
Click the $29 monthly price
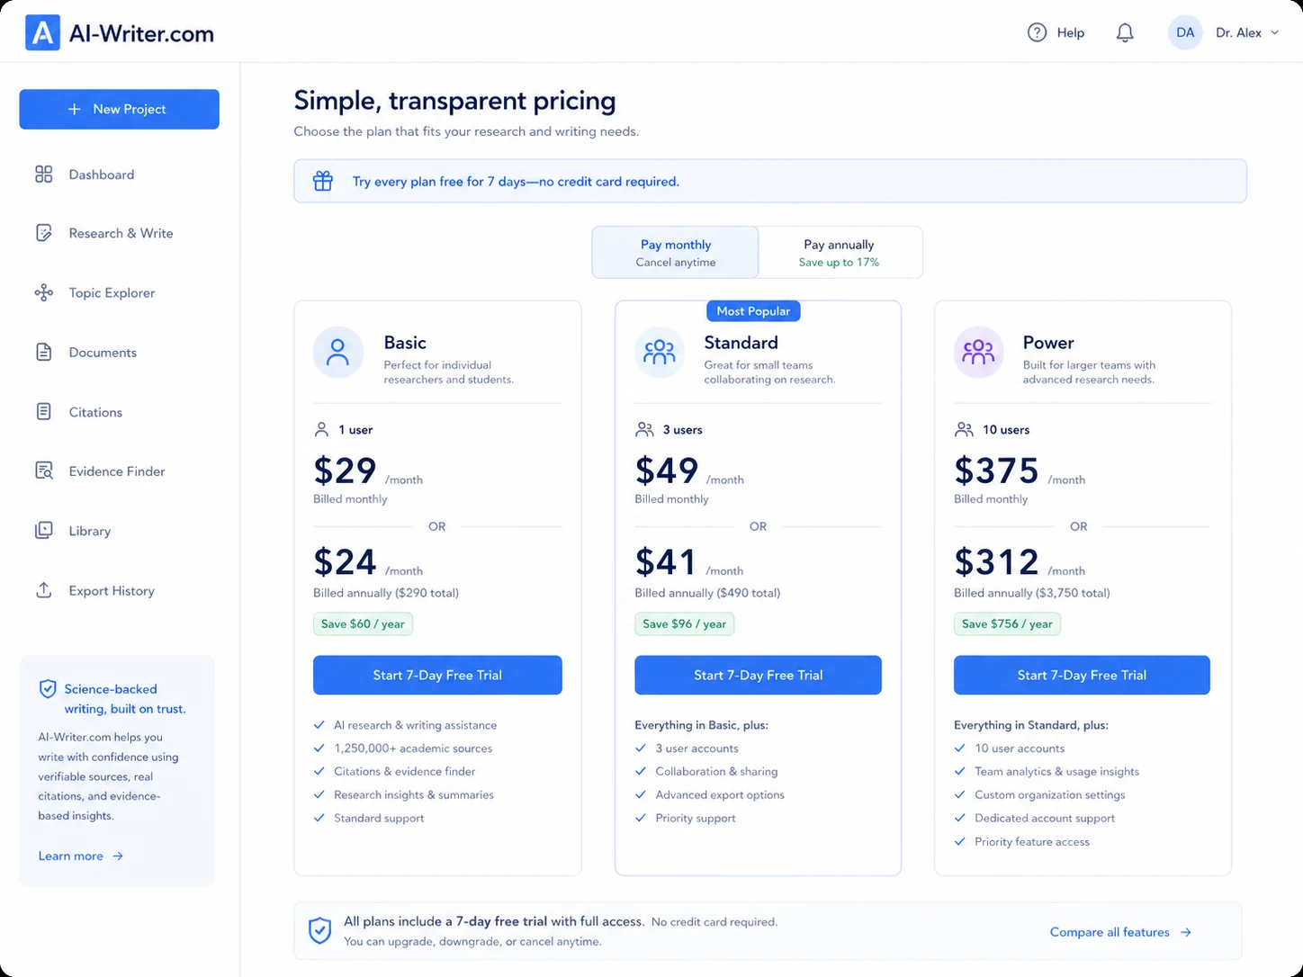(345, 471)
